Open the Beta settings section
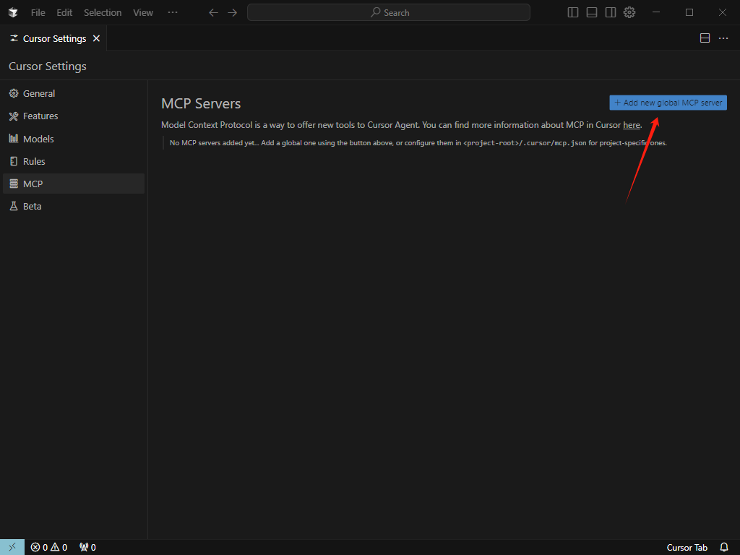740x555 pixels. pos(74,206)
